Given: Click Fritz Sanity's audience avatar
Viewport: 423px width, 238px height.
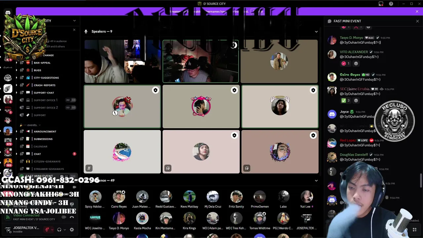Looking at the screenshot, I should tap(236, 197).
